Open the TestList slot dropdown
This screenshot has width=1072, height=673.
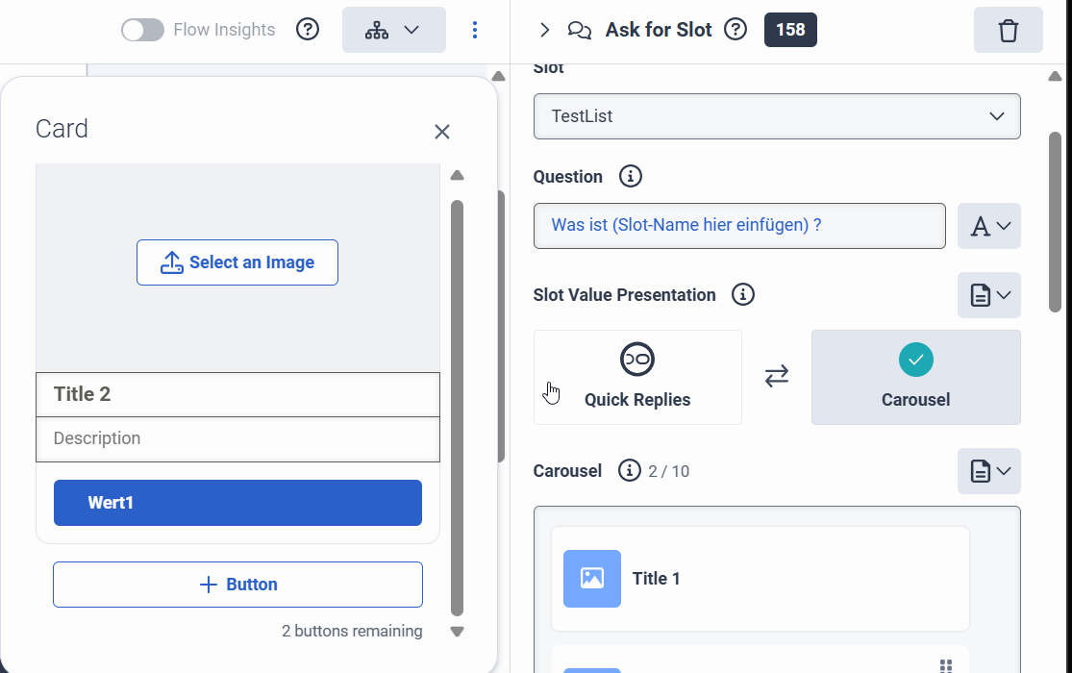pos(776,116)
